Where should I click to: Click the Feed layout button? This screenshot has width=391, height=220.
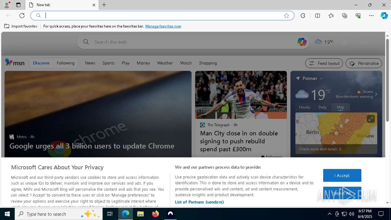pos(324,63)
